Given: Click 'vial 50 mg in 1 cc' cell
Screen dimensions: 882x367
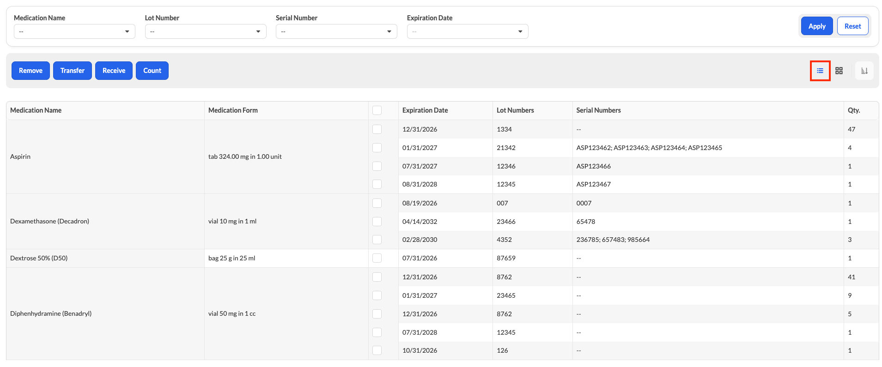Looking at the screenshot, I should (x=286, y=313).
